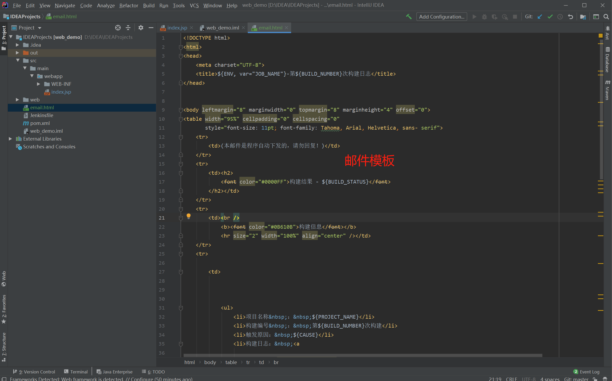Open Project panel settings gear
This screenshot has width=612, height=381.
click(141, 28)
